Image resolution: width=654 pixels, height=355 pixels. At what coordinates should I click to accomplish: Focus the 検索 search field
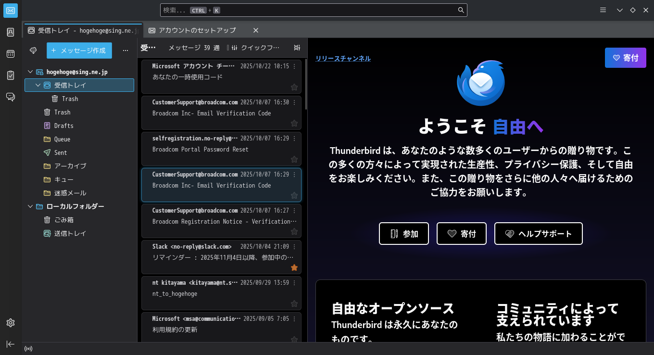tap(314, 10)
